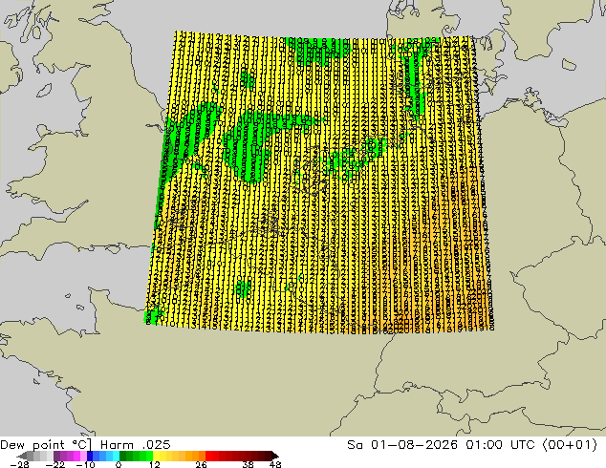The width and height of the screenshot is (606, 468).
Task: Click the 48 label on the legend
Action: [275, 464]
